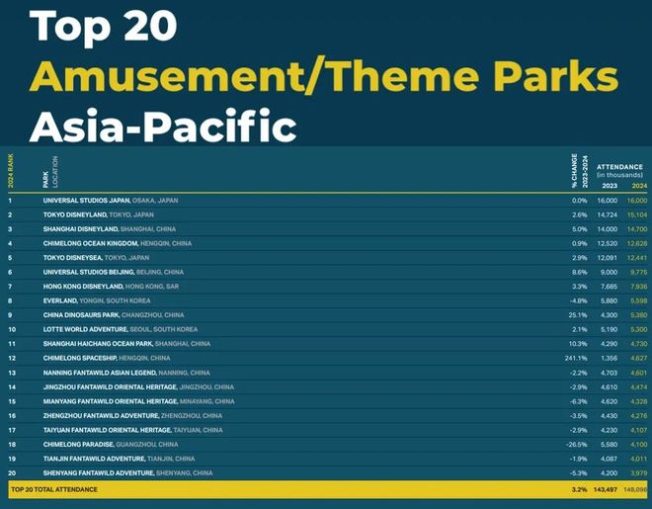The width and height of the screenshot is (652, 509).
Task: Click the '4,087' 2023 attendance value
Action: click(610, 459)
